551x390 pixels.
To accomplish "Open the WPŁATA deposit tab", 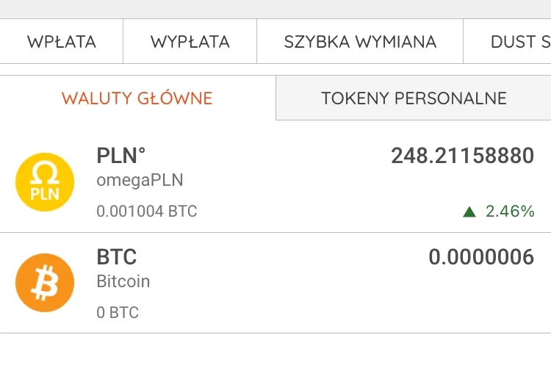I will coord(62,41).
